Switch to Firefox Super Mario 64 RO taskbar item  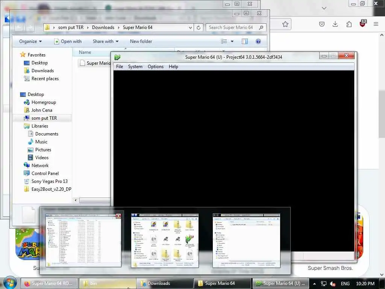[x=49, y=283]
